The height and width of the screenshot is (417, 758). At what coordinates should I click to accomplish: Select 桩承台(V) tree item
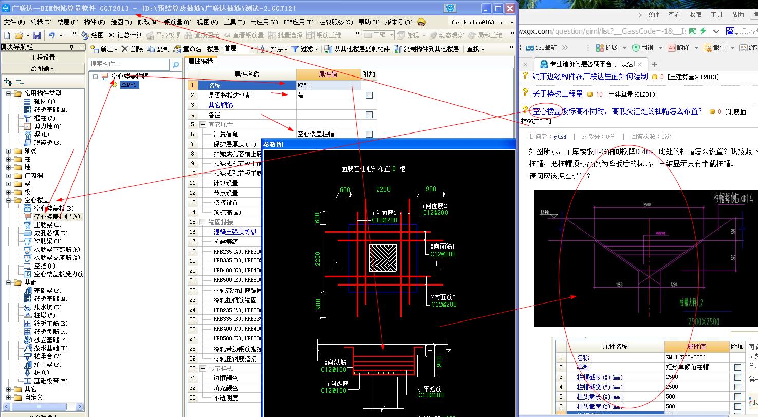(x=43, y=356)
